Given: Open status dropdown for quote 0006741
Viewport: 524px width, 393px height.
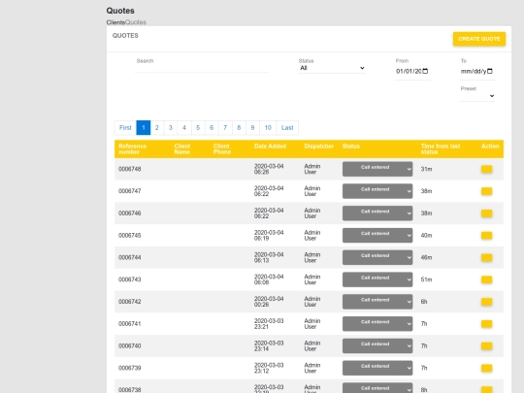Looking at the screenshot, I should (x=377, y=323).
